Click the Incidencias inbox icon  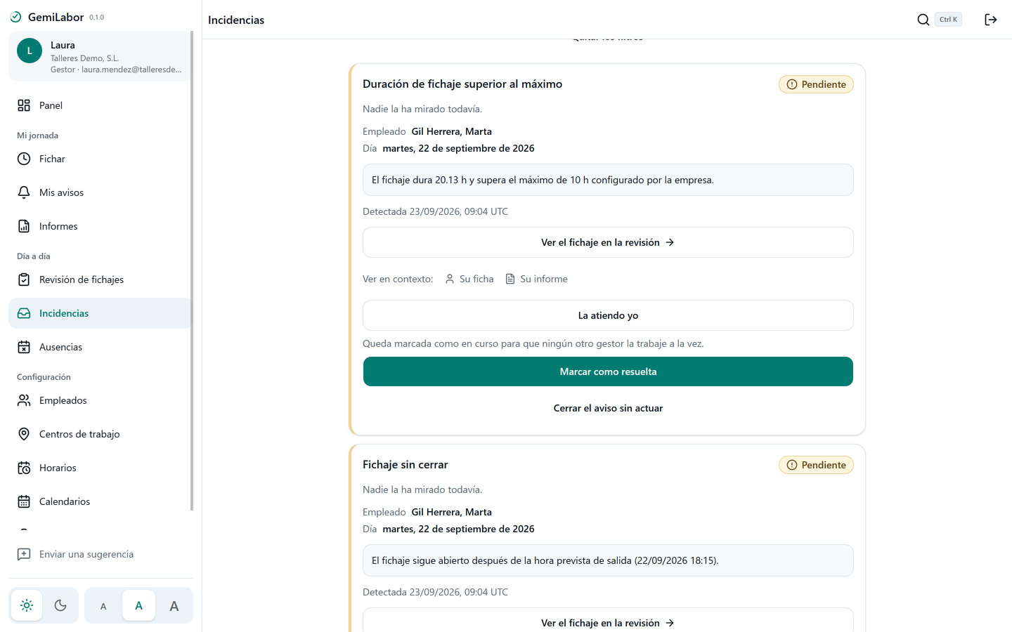pyautogui.click(x=24, y=313)
